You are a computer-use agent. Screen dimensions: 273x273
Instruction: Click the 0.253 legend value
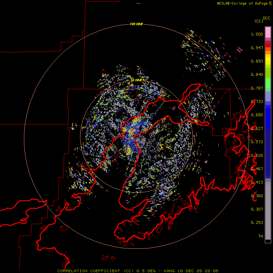[257, 223]
